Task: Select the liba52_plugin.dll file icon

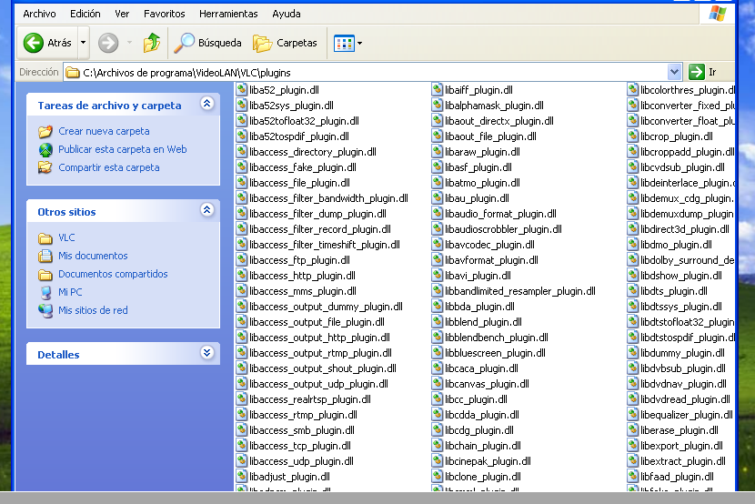Action: tap(241, 90)
